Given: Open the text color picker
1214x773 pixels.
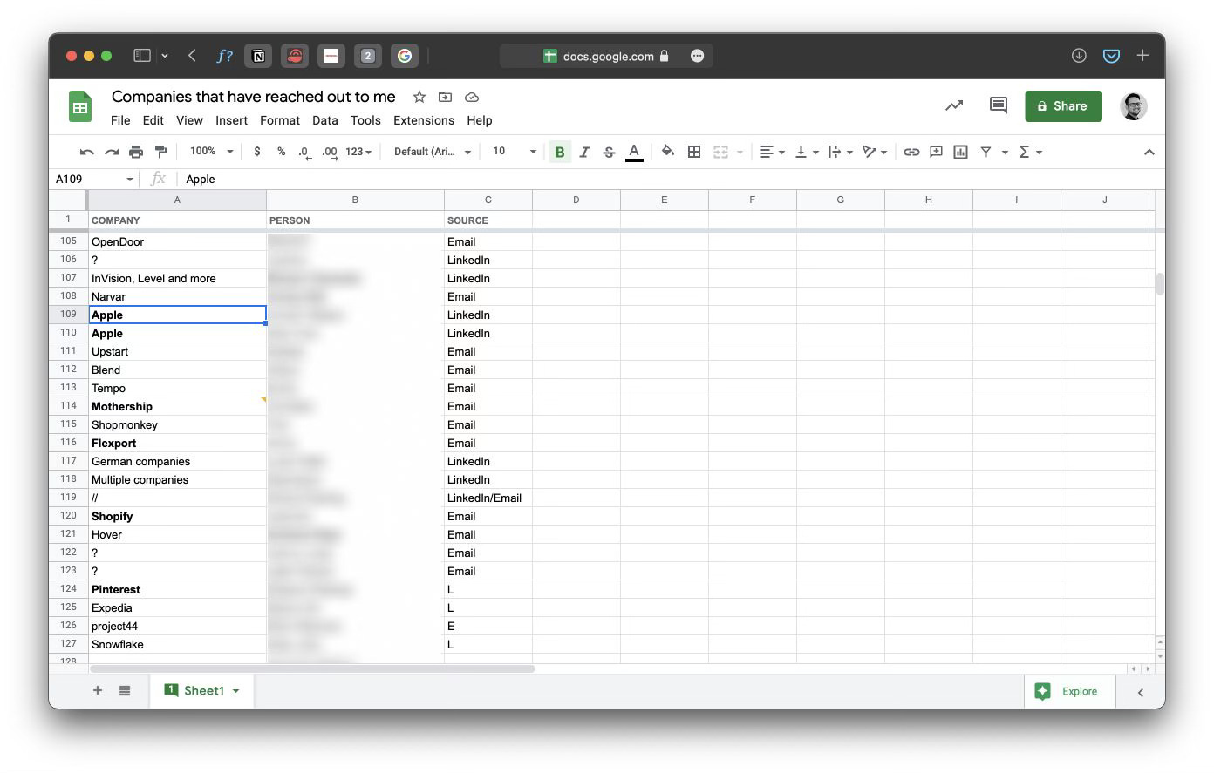Looking at the screenshot, I should click(x=634, y=152).
